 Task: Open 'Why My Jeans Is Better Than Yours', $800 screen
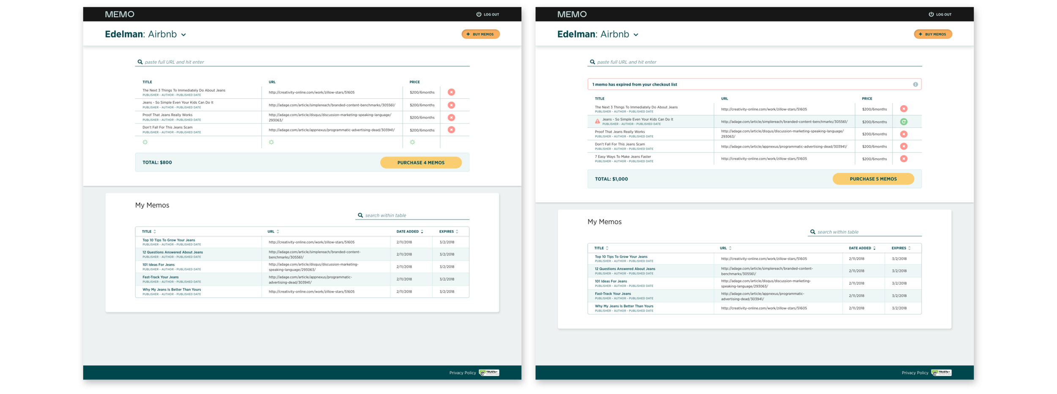click(172, 290)
